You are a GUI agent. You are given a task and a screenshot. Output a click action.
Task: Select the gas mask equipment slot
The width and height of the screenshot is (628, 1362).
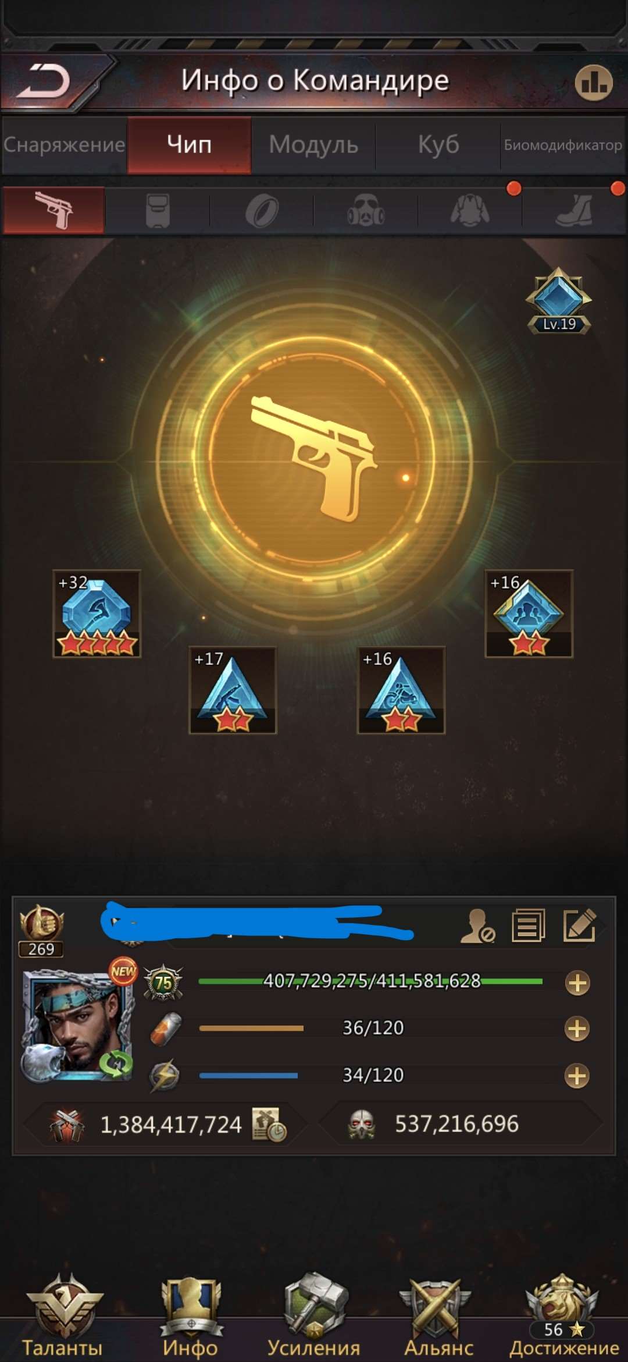366,210
